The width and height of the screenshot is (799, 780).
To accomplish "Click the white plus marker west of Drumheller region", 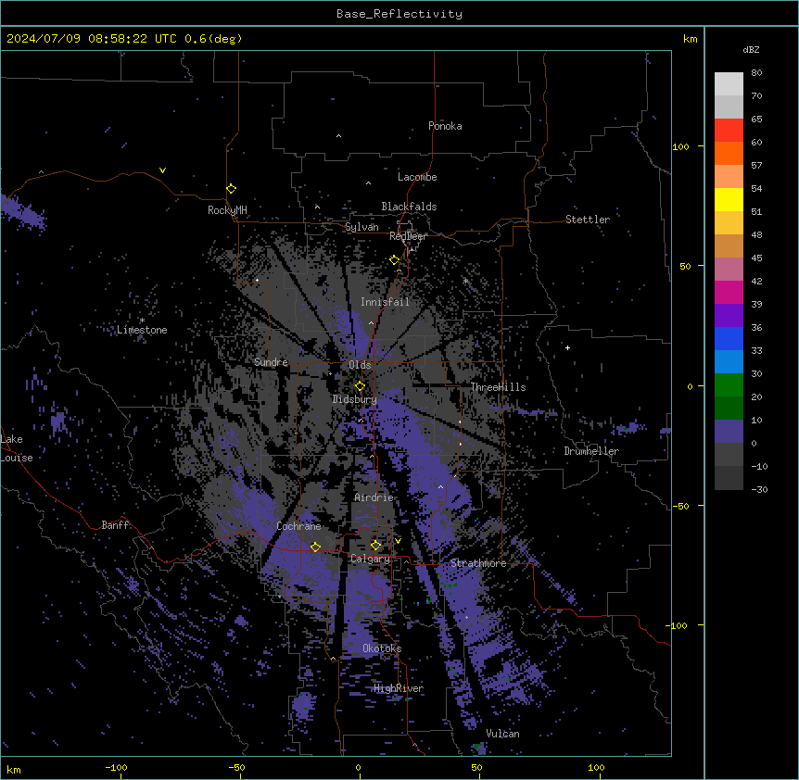I will click(x=567, y=347).
